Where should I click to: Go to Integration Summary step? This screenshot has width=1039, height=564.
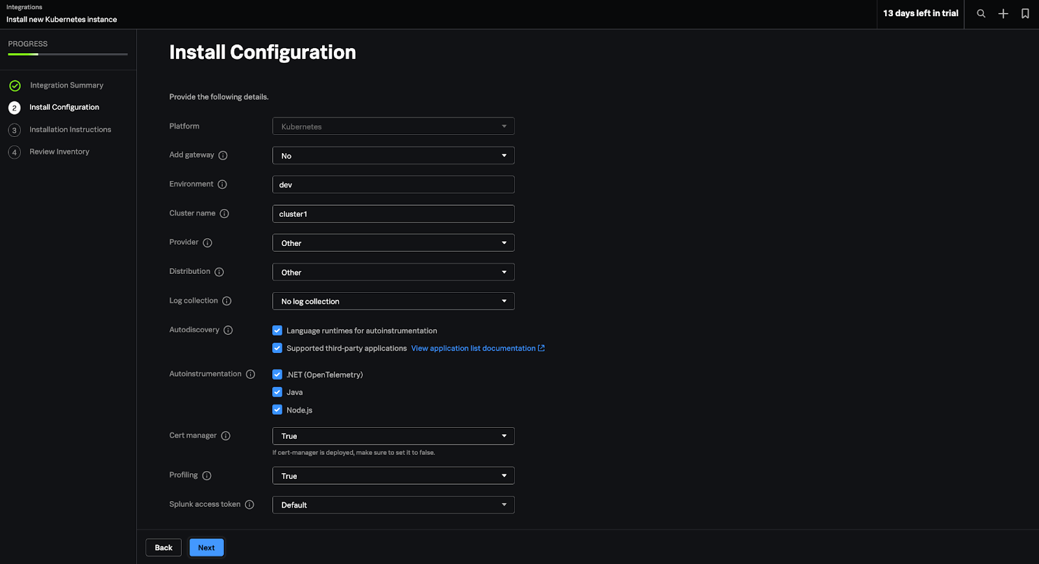tap(66, 86)
